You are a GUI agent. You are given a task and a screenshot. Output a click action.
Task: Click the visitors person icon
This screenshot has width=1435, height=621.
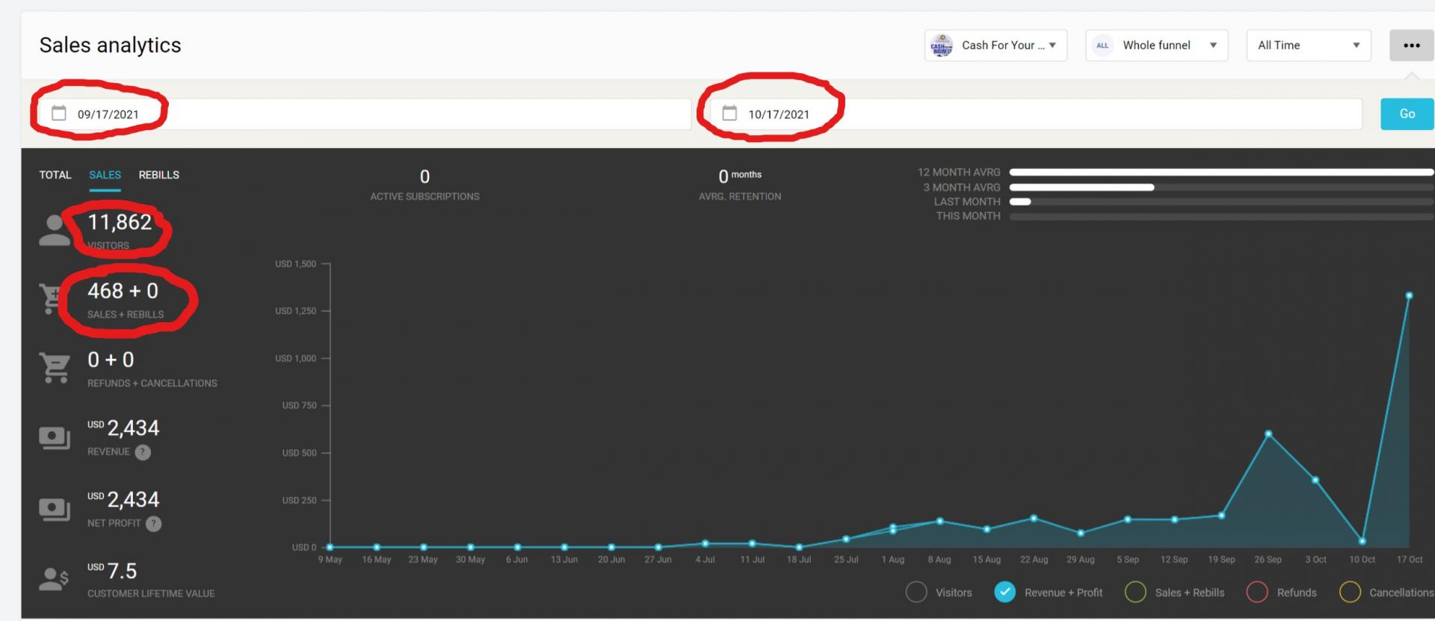(x=54, y=231)
